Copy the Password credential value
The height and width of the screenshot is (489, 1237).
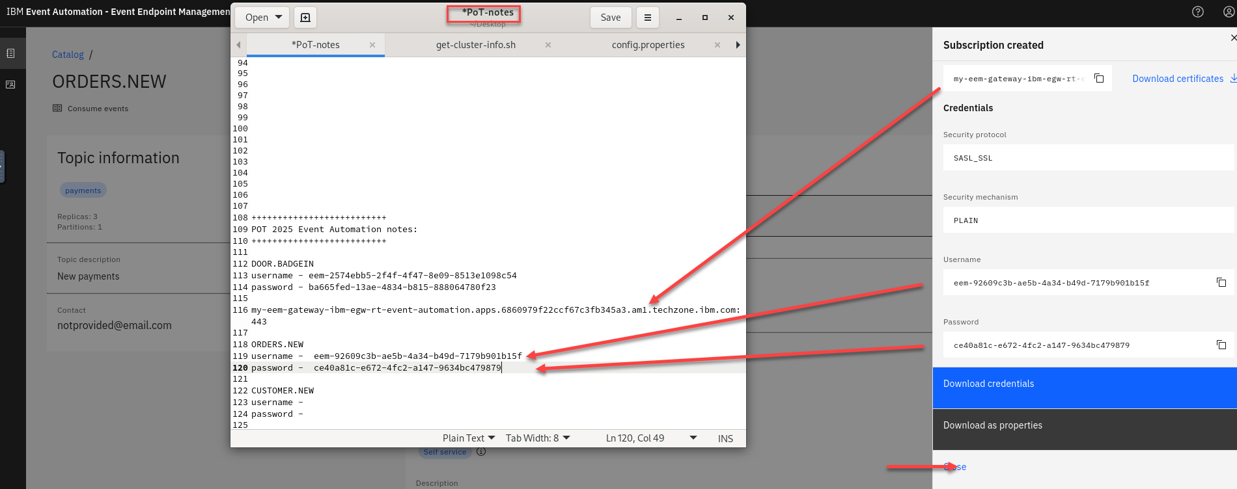point(1221,345)
